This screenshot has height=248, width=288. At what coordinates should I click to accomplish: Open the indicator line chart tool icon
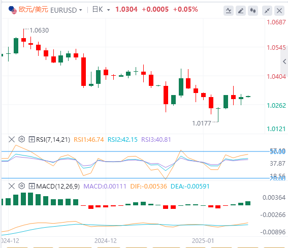pyautogui.click(x=229, y=11)
